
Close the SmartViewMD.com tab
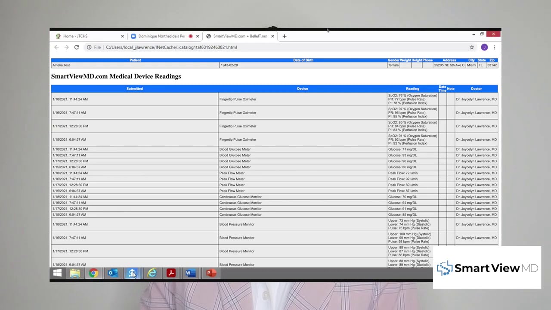(272, 36)
